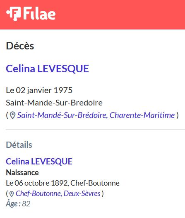Click the Détails section heading
Viewport: 185px width, 218px height.
(x=19, y=145)
